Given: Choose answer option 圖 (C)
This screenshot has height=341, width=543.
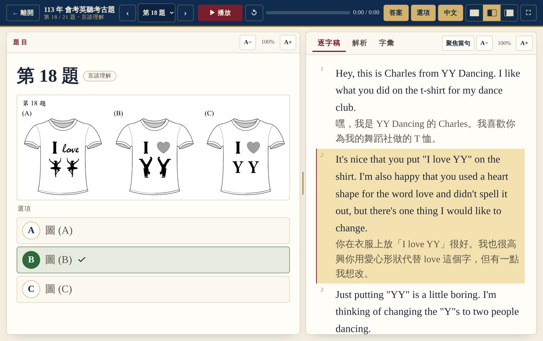Looking at the screenshot, I should coord(153,289).
